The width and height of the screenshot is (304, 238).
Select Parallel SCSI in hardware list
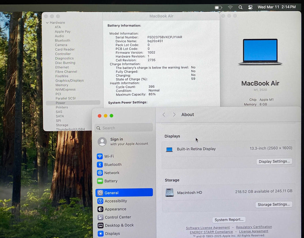(x=66, y=98)
